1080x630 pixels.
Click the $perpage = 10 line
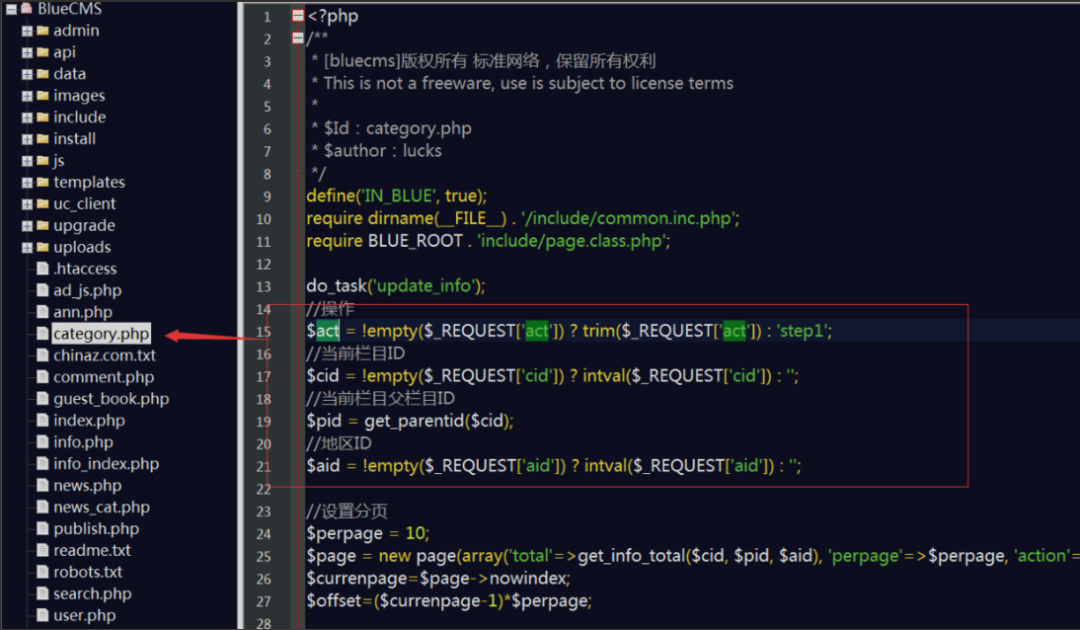368,534
